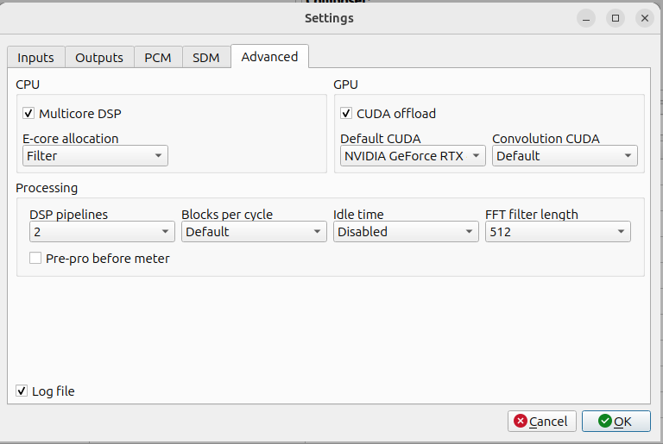Open the Idle time dropdown
Viewport: 663px width, 444px height.
coord(406,232)
